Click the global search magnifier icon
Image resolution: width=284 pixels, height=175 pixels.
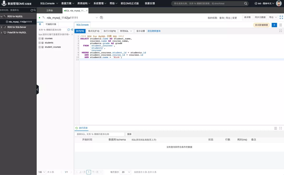point(246,3)
